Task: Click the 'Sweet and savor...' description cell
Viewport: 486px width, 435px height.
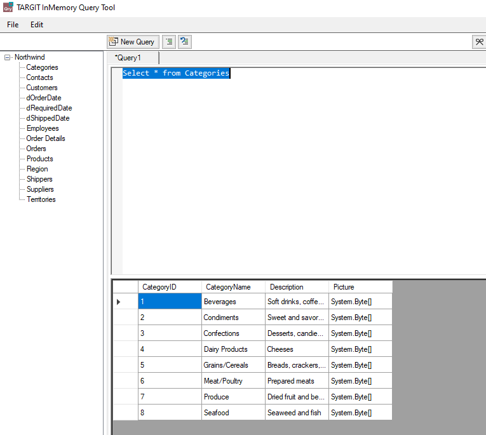Action: click(297, 318)
